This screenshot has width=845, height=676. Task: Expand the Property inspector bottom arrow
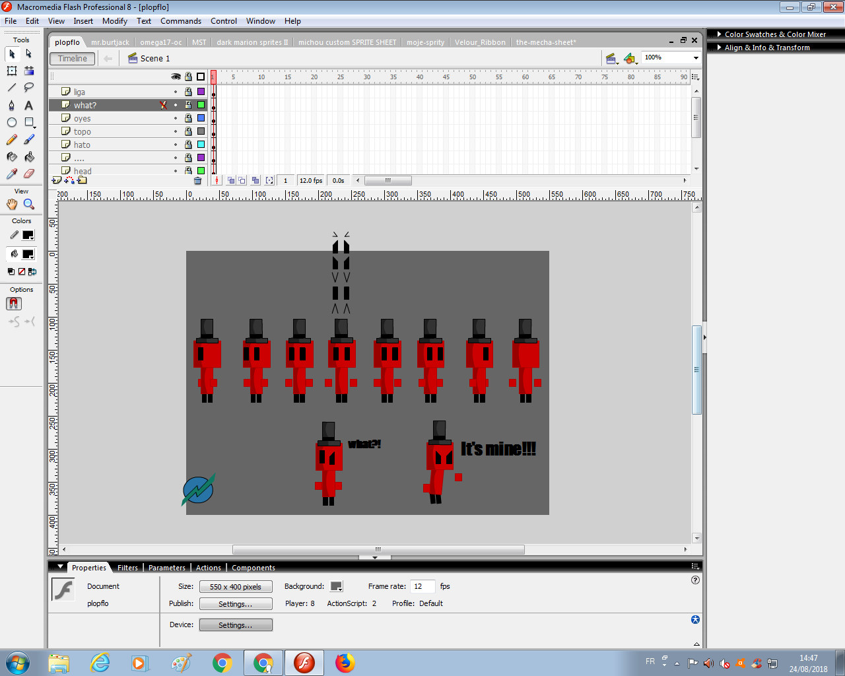click(x=696, y=644)
